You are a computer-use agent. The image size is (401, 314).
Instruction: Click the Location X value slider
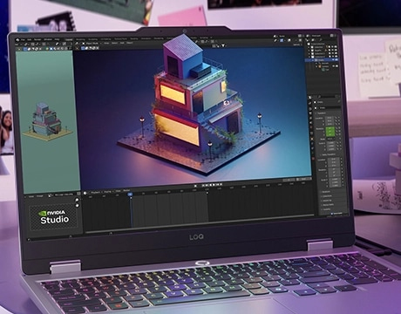[330, 118]
